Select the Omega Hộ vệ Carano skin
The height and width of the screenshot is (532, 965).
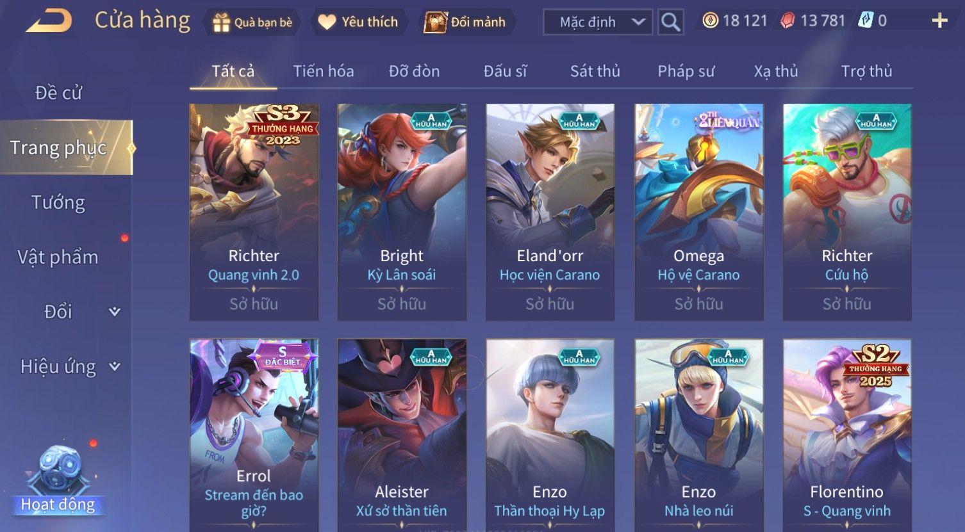pos(698,212)
